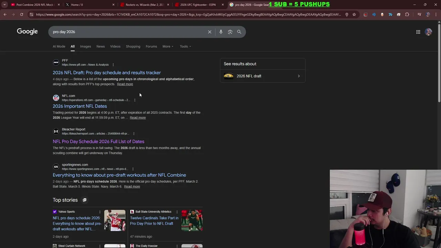Click the location pin icon in address bar
Image resolution: width=441 pixels, height=248 pixels.
point(347,14)
